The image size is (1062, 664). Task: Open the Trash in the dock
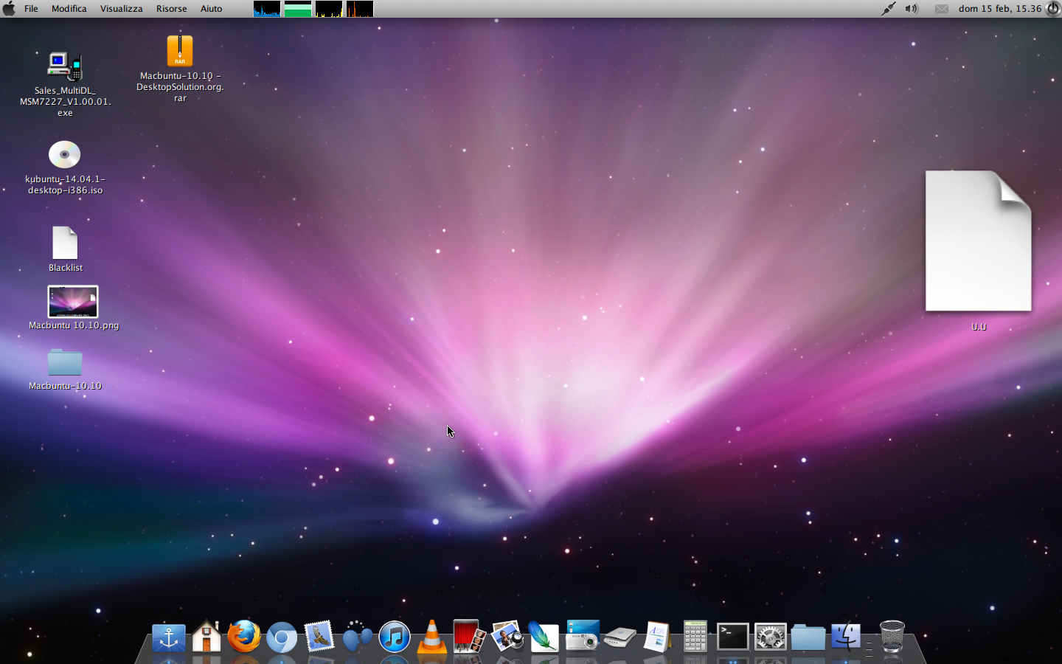tap(892, 636)
